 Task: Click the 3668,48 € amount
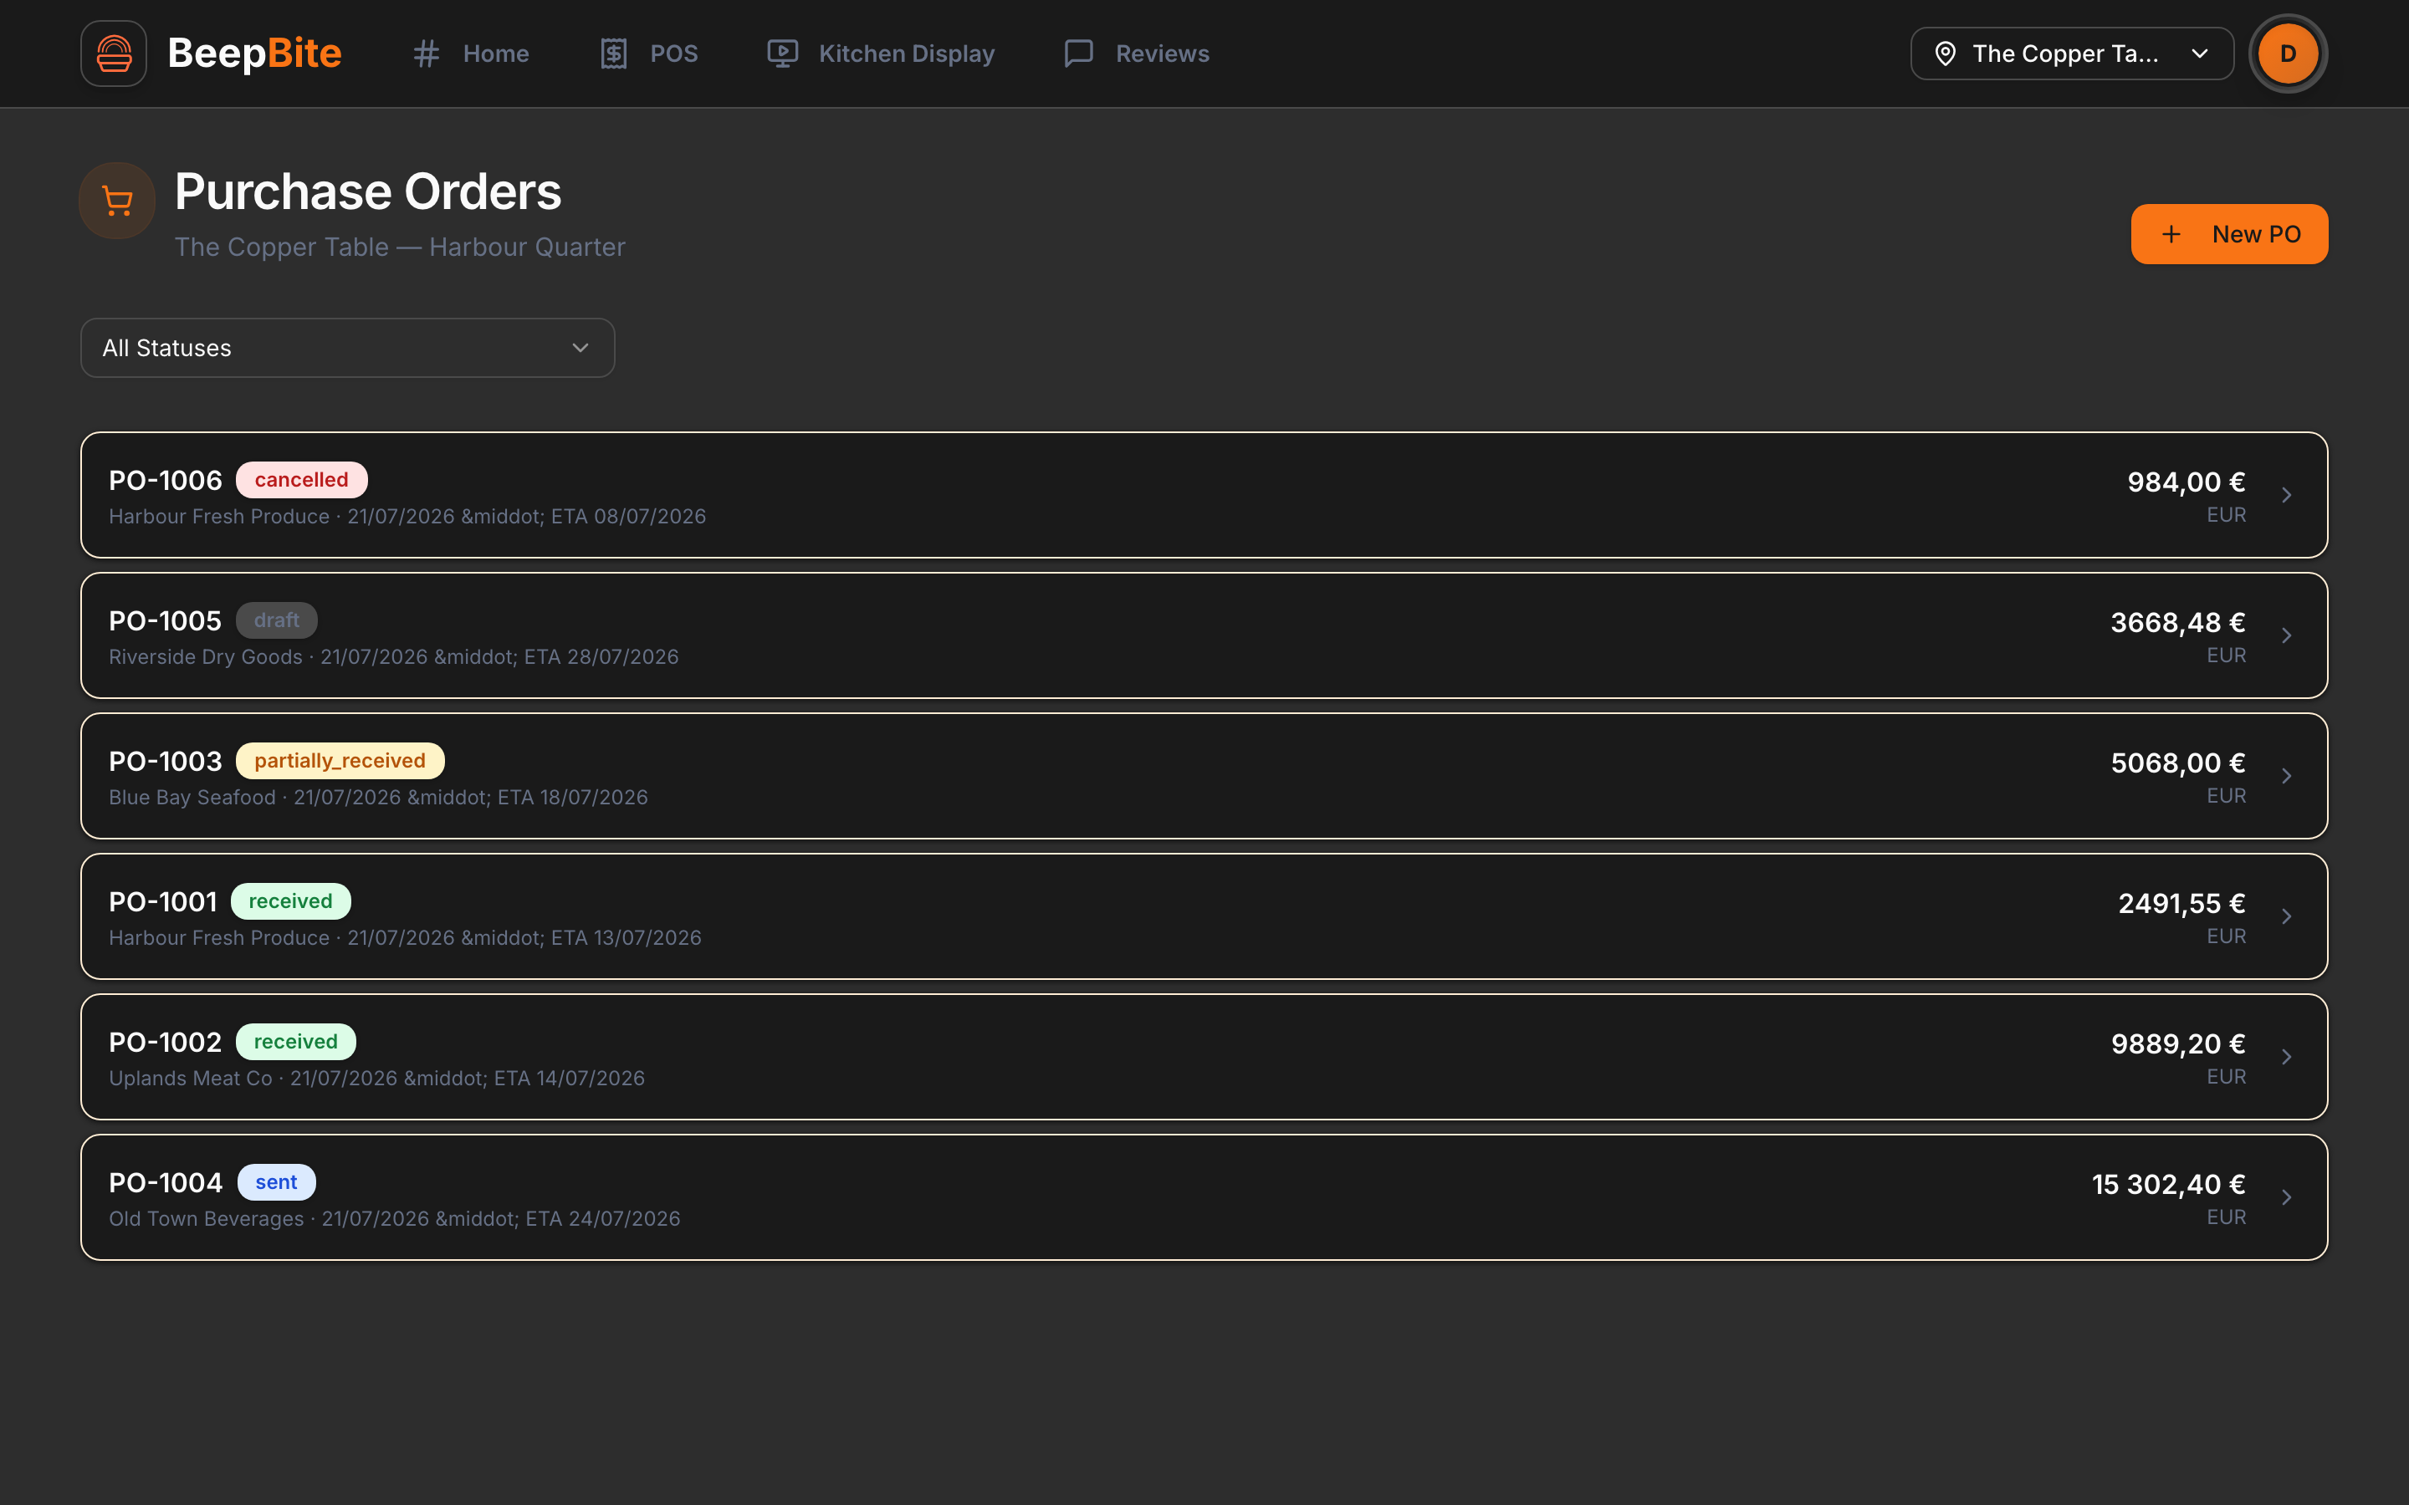click(2178, 622)
